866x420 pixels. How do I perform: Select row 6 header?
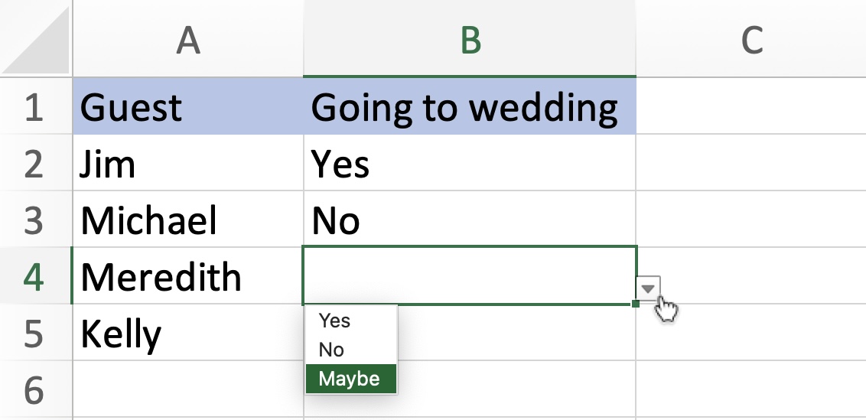(36, 389)
